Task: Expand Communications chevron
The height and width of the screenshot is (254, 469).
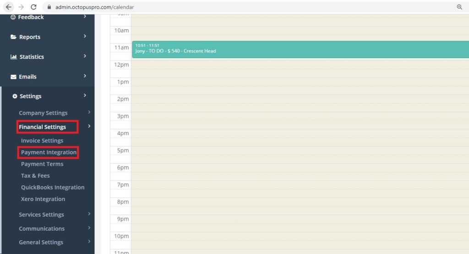Action: click(89, 228)
